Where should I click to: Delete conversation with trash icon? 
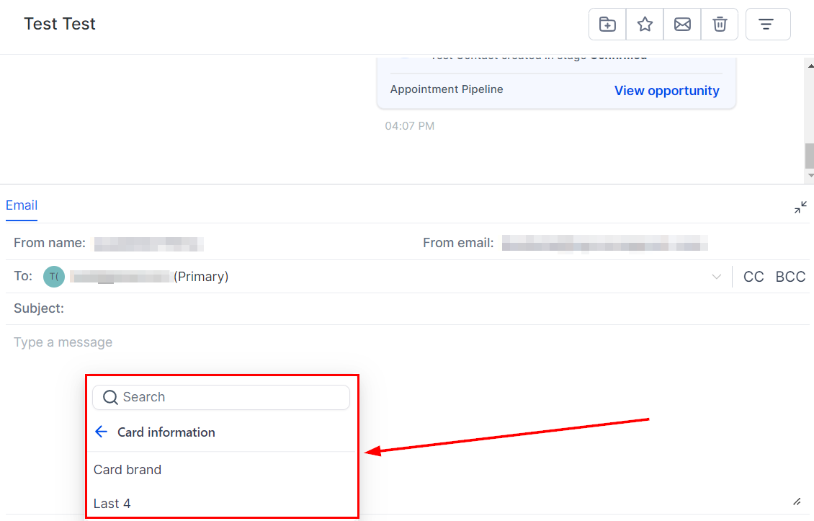tap(720, 24)
